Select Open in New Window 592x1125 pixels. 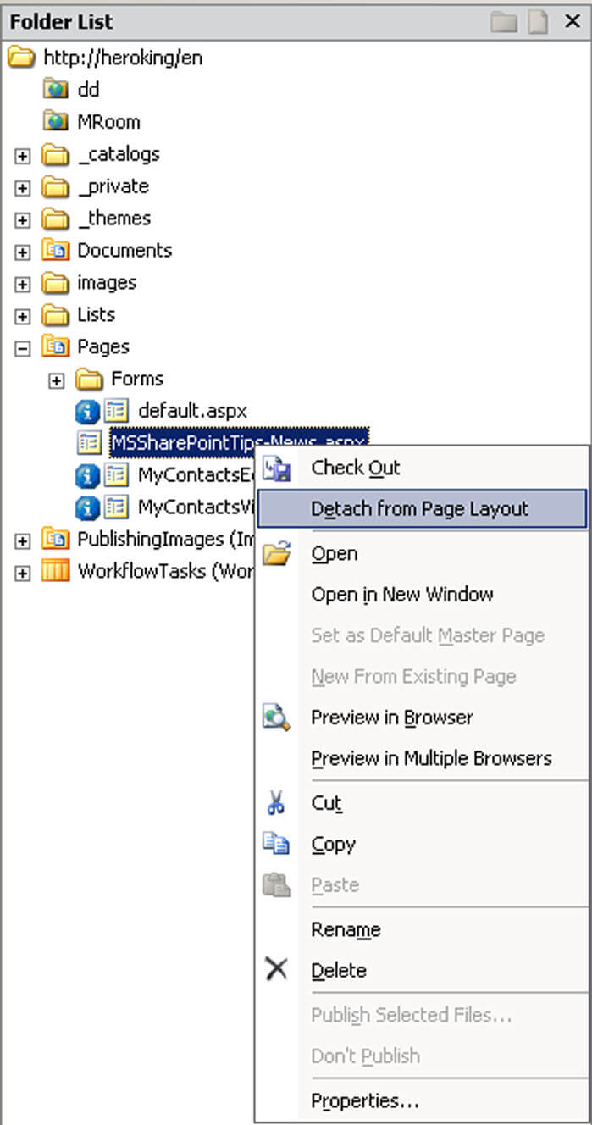[402, 595]
